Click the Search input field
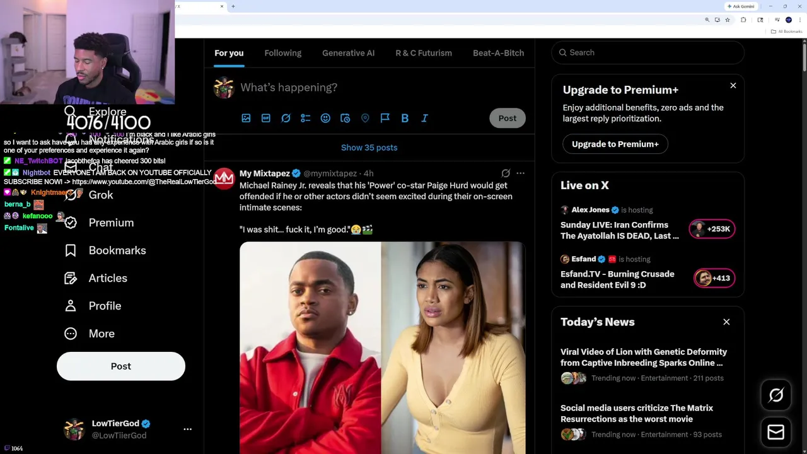The width and height of the screenshot is (807, 454). [x=648, y=52]
